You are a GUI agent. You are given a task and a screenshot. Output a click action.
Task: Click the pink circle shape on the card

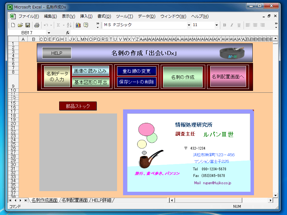click(x=146, y=130)
